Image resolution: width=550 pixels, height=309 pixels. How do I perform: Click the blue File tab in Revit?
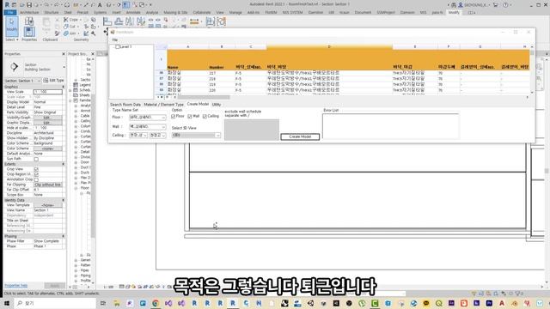10,12
